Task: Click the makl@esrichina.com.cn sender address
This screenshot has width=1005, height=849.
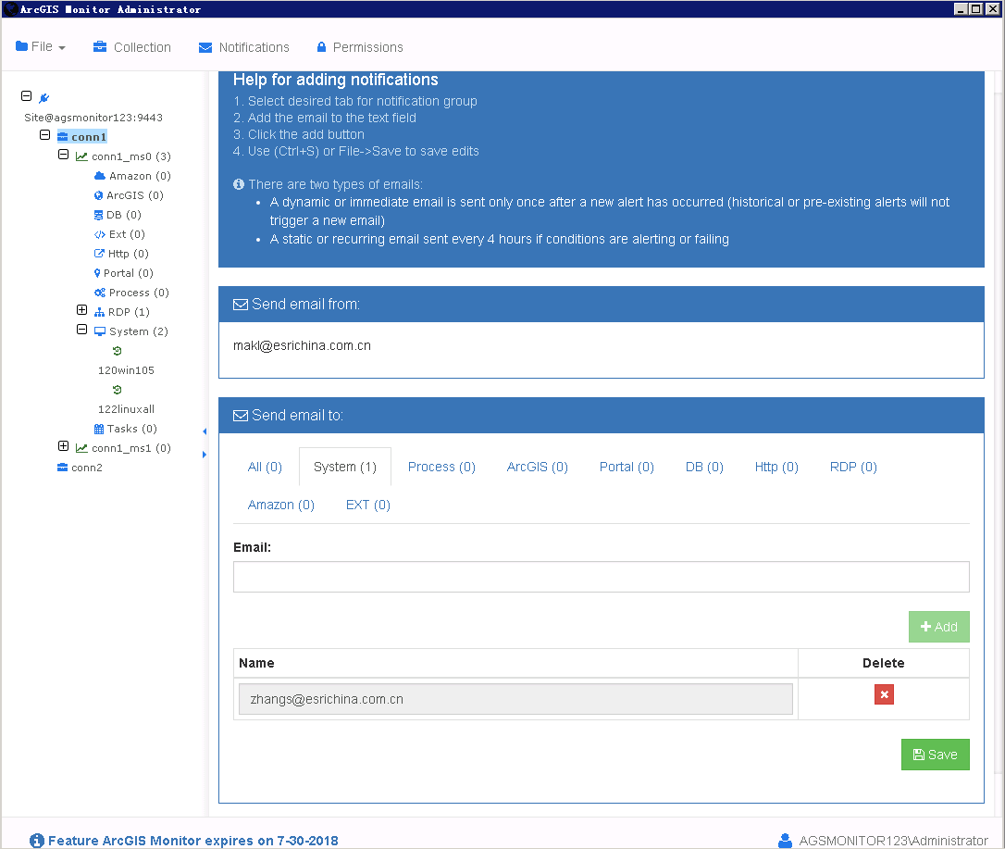Action: point(302,345)
